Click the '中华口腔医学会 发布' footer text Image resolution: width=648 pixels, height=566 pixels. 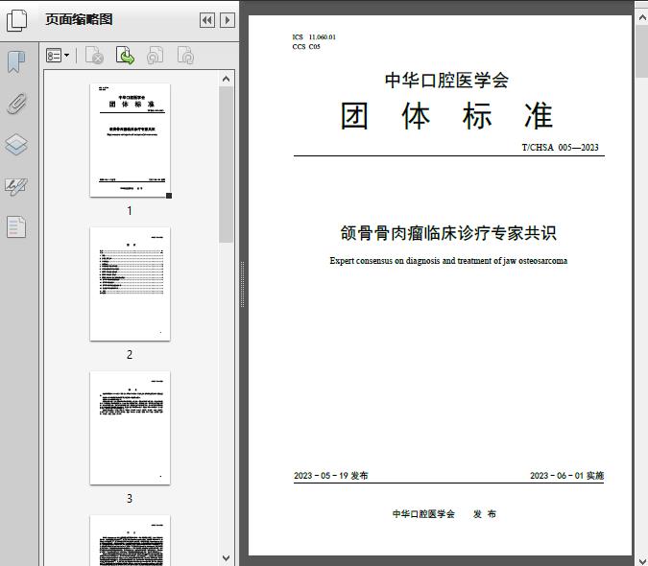(444, 514)
